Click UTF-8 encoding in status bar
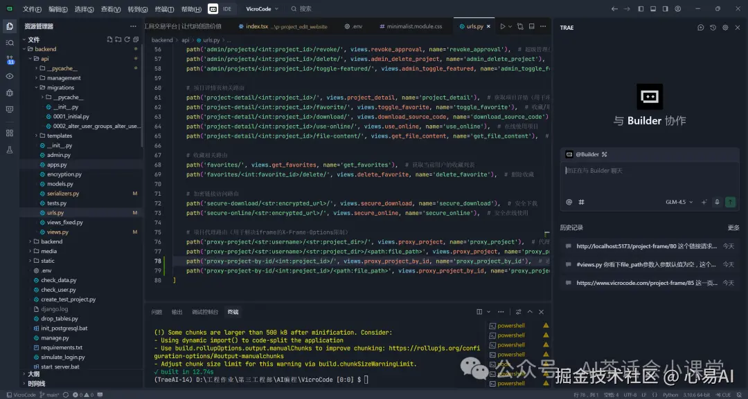The width and height of the screenshot is (748, 399). [630, 395]
